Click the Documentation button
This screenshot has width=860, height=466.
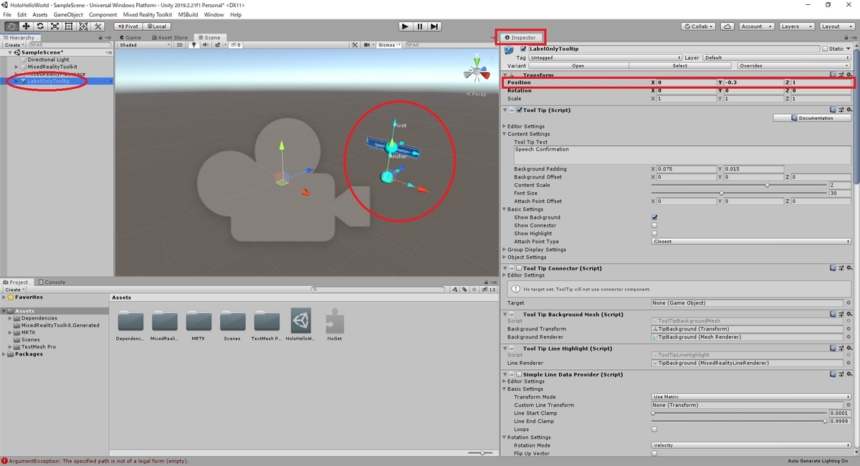(812, 118)
